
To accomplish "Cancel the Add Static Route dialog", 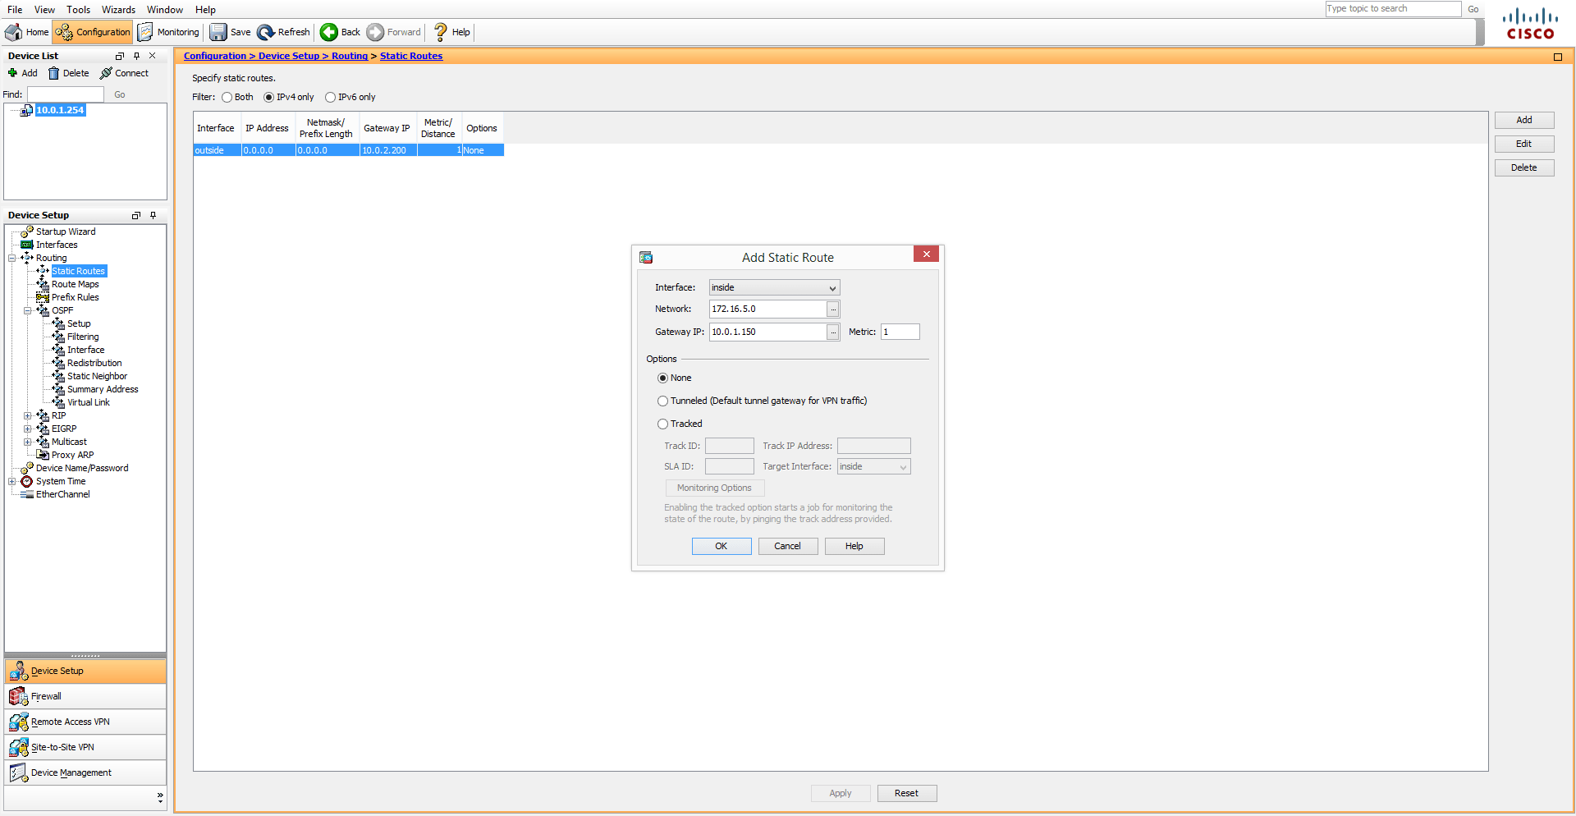I will pyautogui.click(x=788, y=546).
